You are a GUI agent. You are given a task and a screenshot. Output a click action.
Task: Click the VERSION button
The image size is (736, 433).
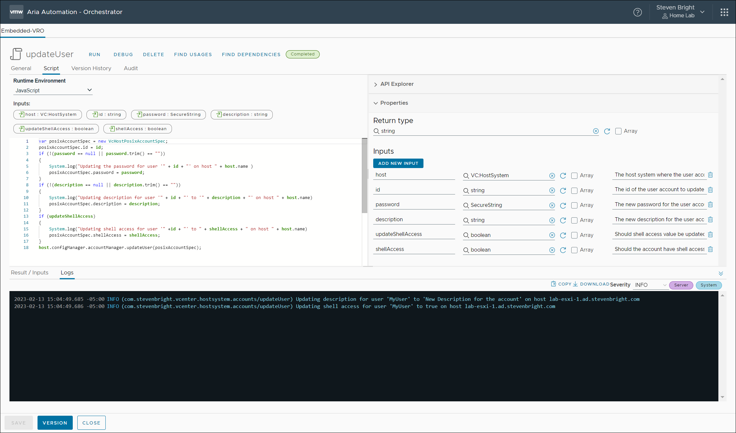(x=55, y=423)
